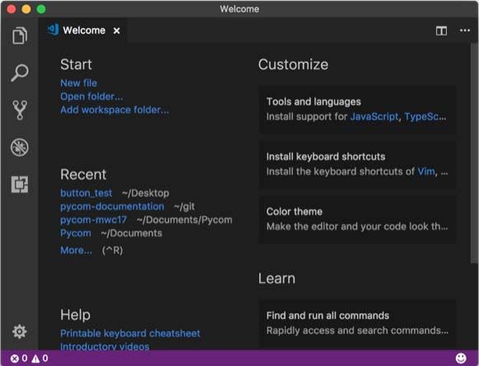Screen dimensions: 479x366
Task: Click the ~/Documents/Pycom path text
Action: pos(184,220)
